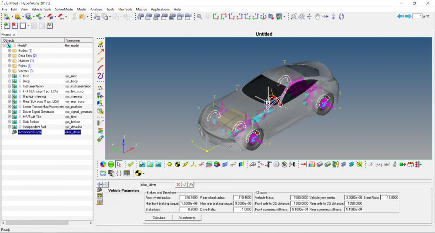
Task: Expand the Bodies folder
Action: [x=10, y=51]
